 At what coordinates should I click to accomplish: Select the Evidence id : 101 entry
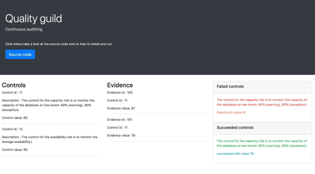pos(120,120)
